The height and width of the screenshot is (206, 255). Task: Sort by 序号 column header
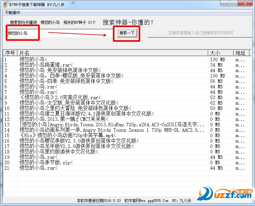pyautogui.click(x=10, y=53)
